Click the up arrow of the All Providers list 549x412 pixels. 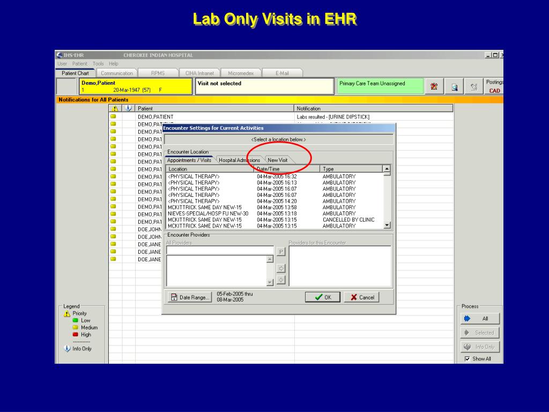[270, 259]
